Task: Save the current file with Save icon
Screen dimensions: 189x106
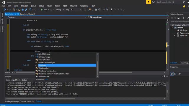Action: pyautogui.click(x=22, y=9)
